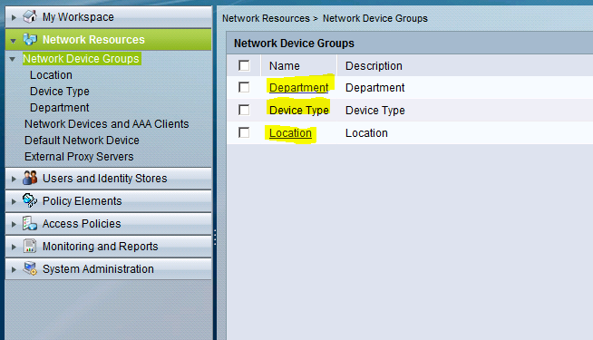
Task: Open Network Devices and AAA Clients
Action: [x=107, y=123]
